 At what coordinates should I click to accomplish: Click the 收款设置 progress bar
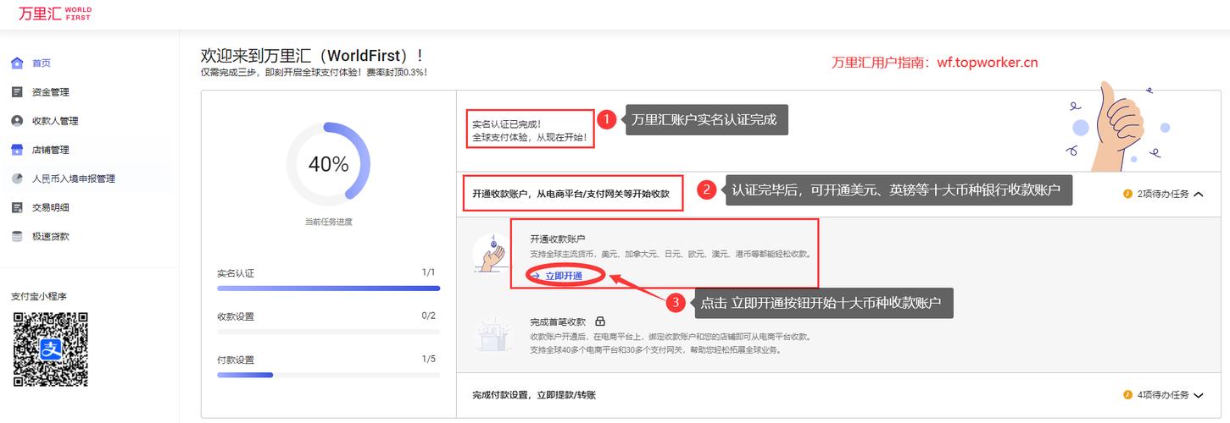click(329, 332)
